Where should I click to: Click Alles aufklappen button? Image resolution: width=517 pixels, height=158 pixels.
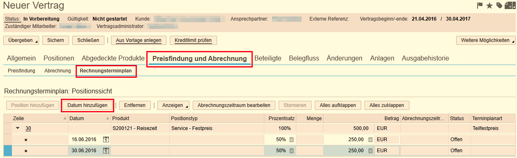pyautogui.click(x=338, y=105)
